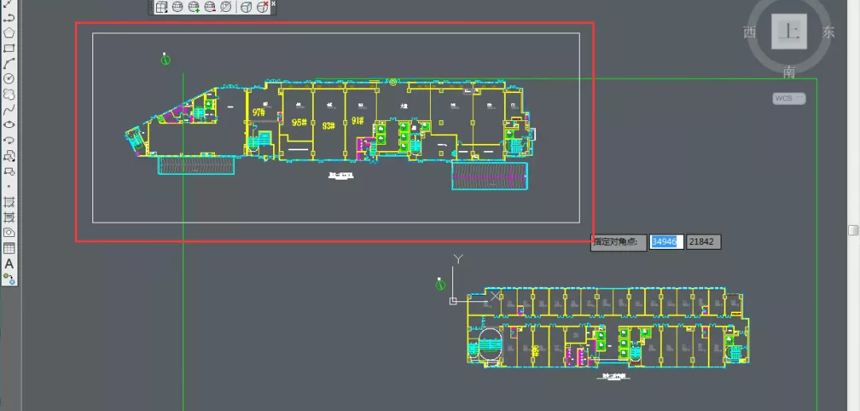Click the UCS origin square below Y axis
The image size is (860, 411).
(x=453, y=301)
